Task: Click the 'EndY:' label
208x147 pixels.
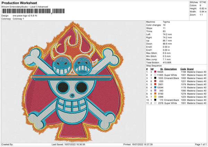Action: pos(149,50)
